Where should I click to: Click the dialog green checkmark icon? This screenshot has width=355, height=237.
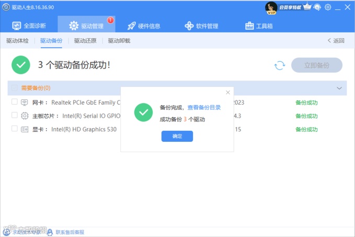143,112
